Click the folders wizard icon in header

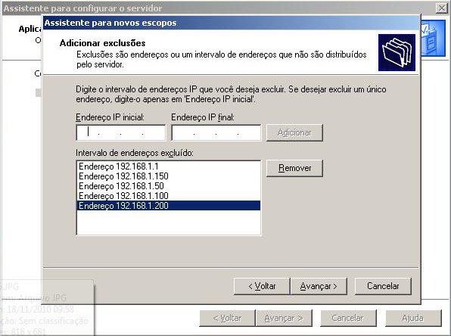(x=397, y=53)
